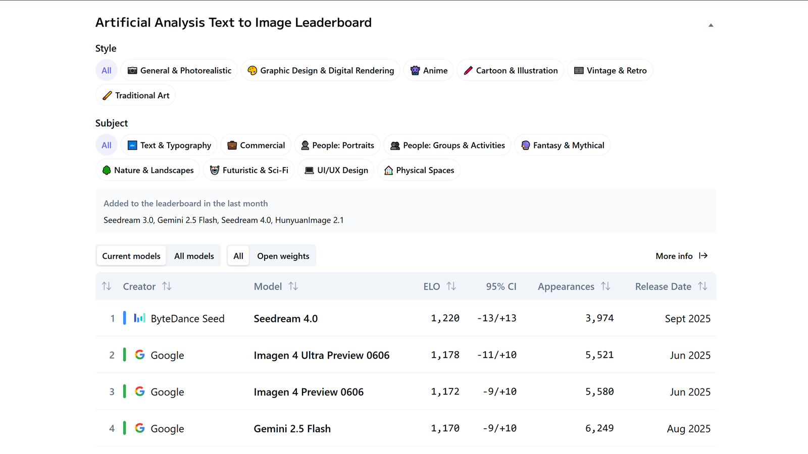Click the 1,178 ELO value
The image size is (808, 454).
(445, 355)
